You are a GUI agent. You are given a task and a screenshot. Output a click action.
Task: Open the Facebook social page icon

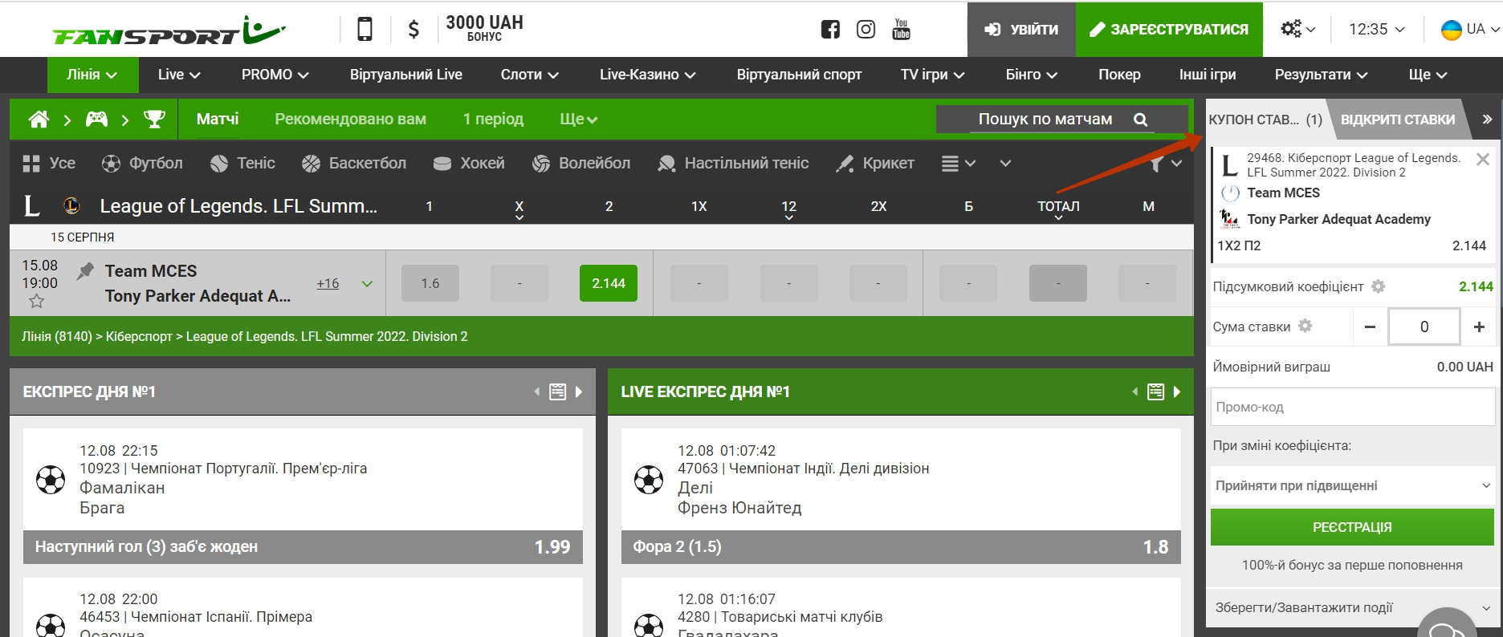[x=830, y=30]
